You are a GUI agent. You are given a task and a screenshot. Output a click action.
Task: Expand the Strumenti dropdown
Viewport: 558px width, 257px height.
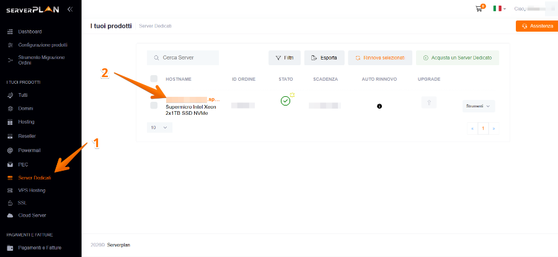coord(478,106)
